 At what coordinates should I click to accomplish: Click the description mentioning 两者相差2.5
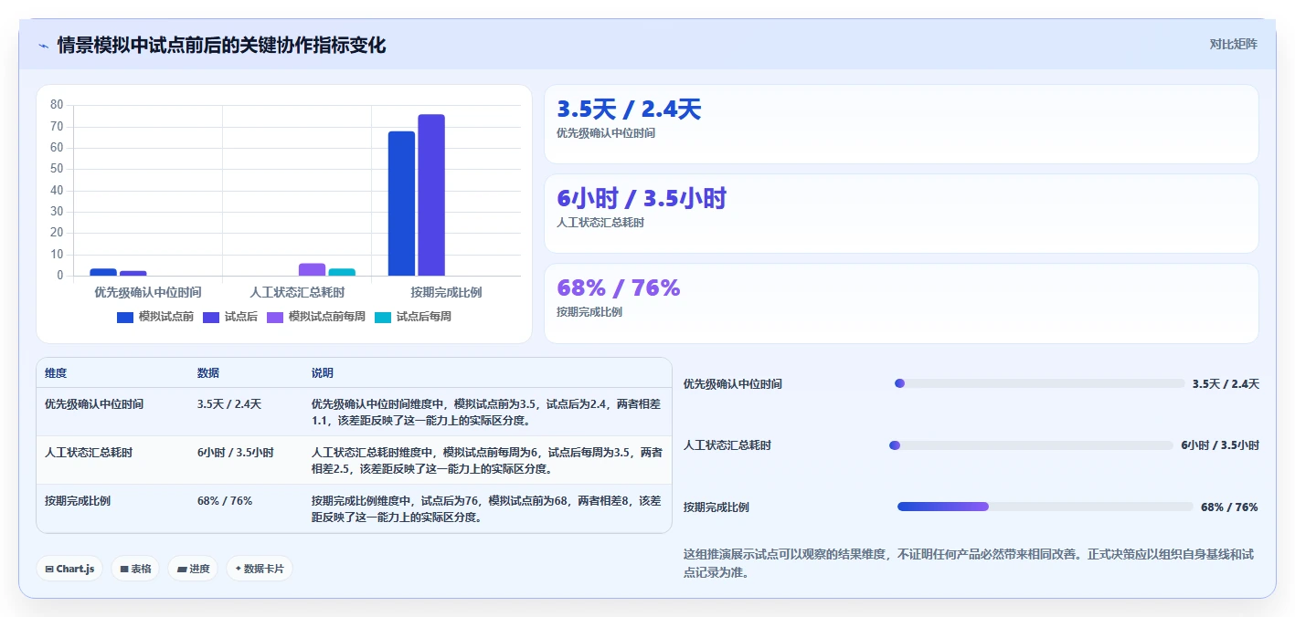[487, 461]
